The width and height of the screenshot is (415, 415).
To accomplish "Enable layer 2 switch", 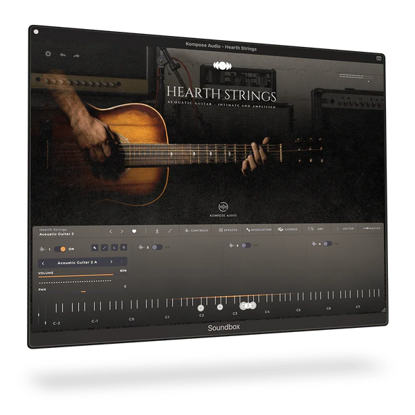I will pos(157,247).
